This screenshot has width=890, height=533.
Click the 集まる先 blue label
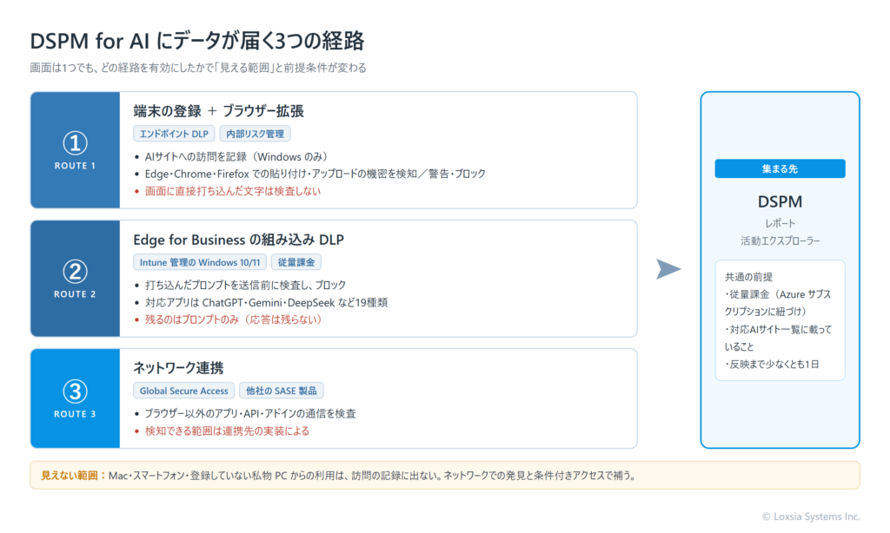(x=780, y=169)
